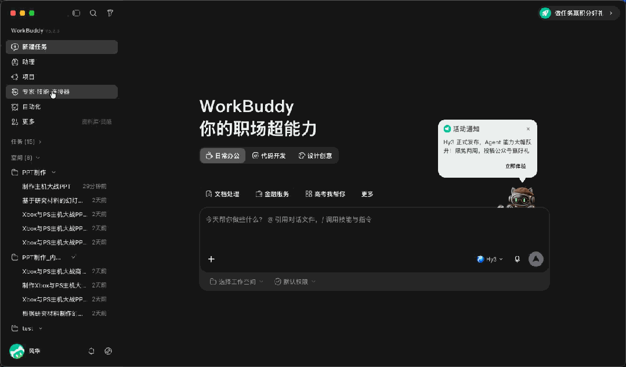Click the 风华 user avatar
The image size is (626, 367).
pyautogui.click(x=17, y=351)
